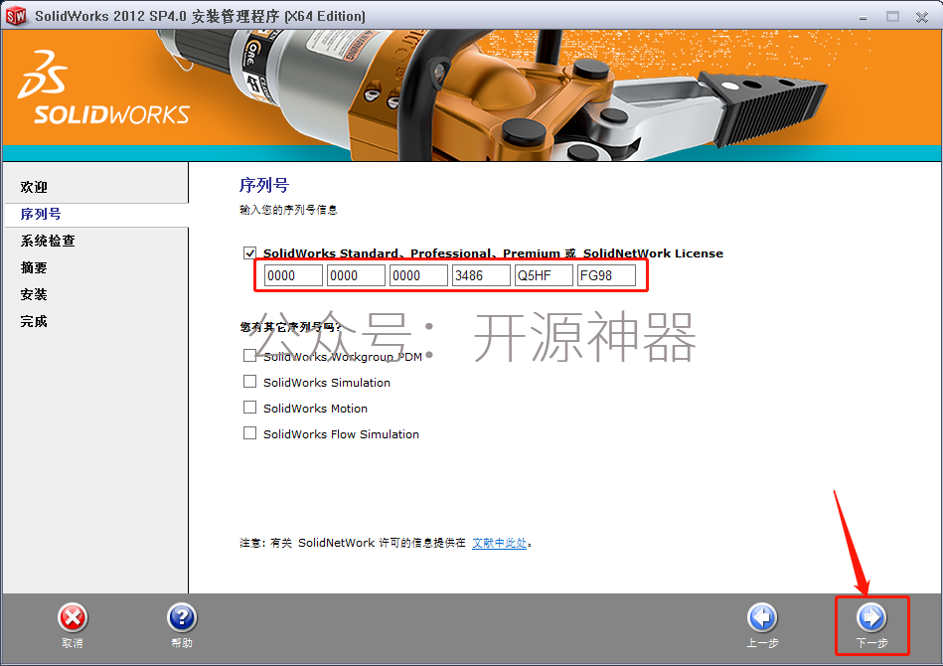The height and width of the screenshot is (666, 943).
Task: Open Help via the question mark icon
Action: tap(182, 618)
